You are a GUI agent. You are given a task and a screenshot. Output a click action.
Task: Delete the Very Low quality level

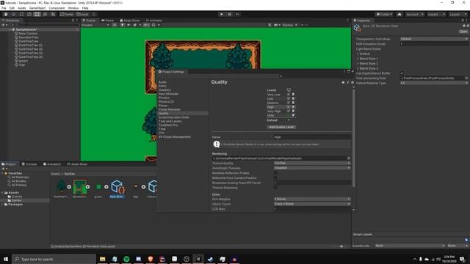293,95
